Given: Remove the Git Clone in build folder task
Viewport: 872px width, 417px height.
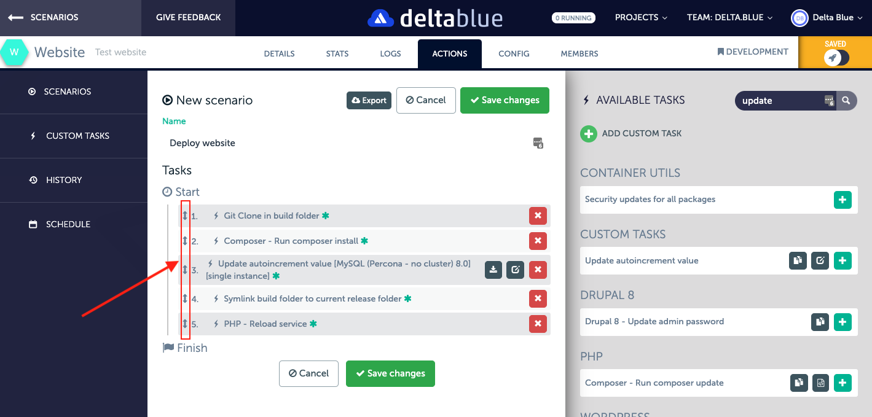Looking at the screenshot, I should (538, 216).
